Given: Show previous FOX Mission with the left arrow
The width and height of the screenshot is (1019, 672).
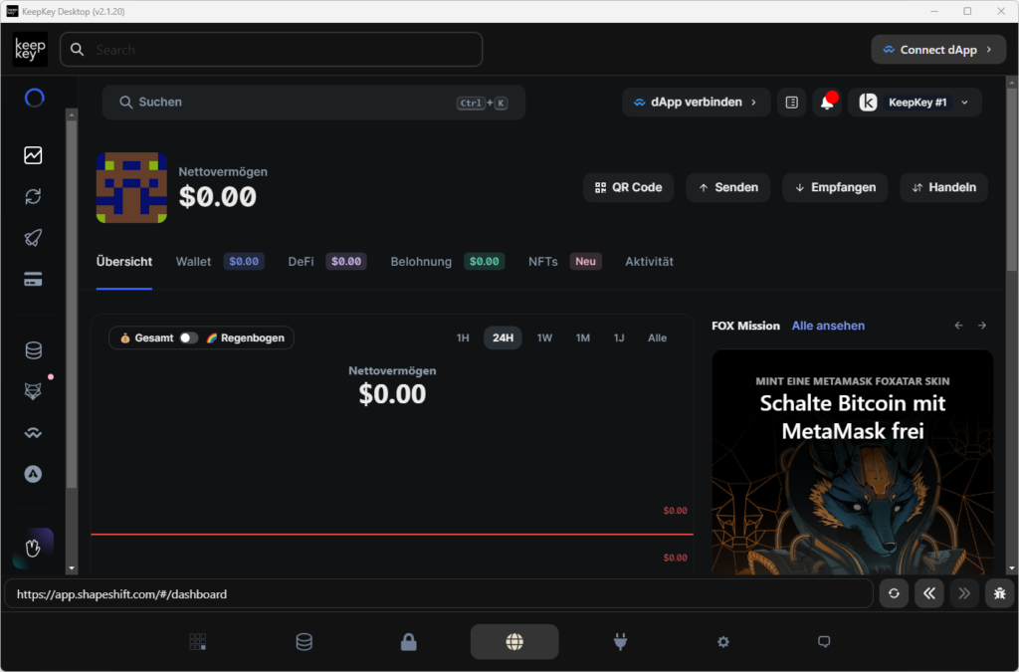Looking at the screenshot, I should (958, 326).
